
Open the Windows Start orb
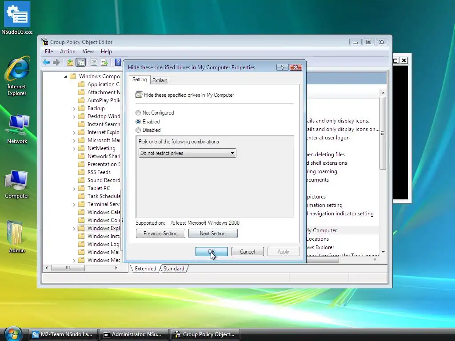click(x=13, y=334)
